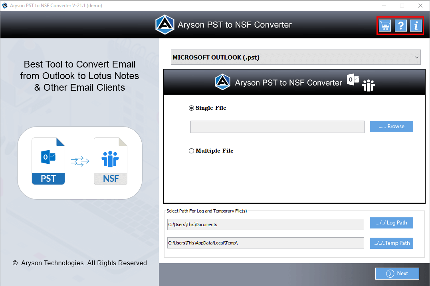Select the Multiple File radio button
This screenshot has height=286, width=430.
click(191, 151)
